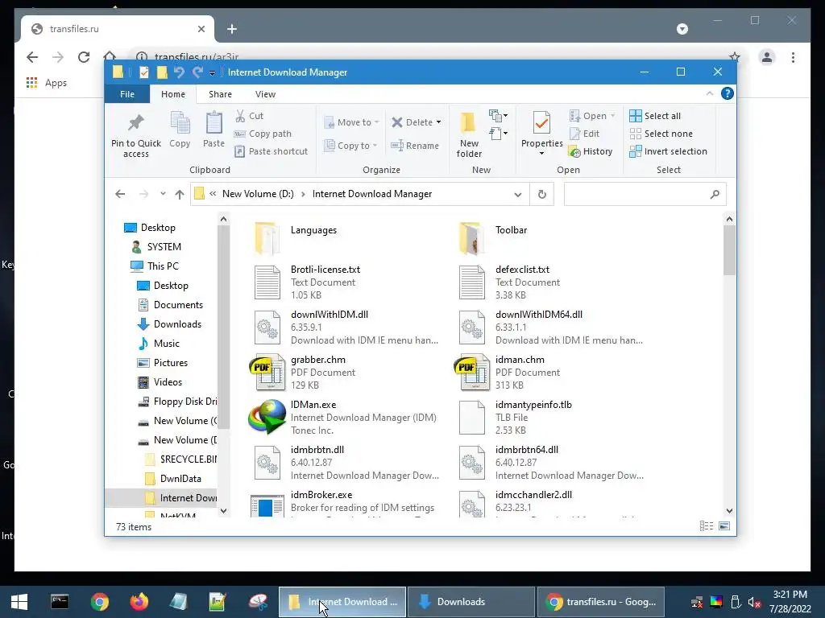Switch to Downloads taskbar window

(x=471, y=602)
